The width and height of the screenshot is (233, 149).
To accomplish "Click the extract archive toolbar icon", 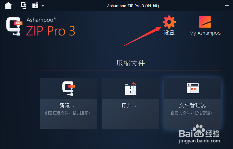I will pos(35,5).
